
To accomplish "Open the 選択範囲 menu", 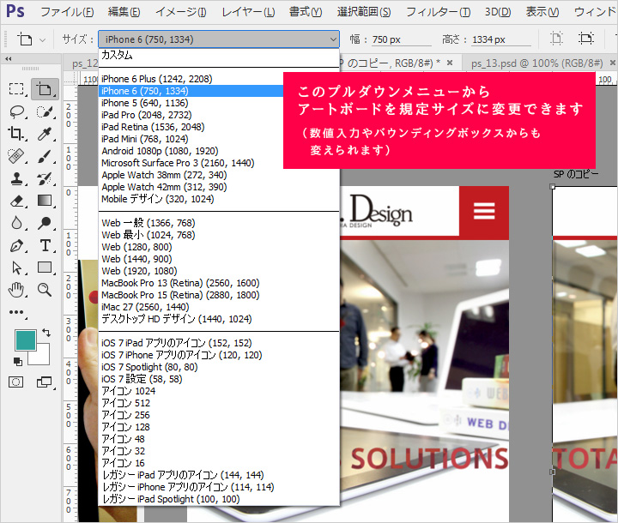I will pos(364,12).
